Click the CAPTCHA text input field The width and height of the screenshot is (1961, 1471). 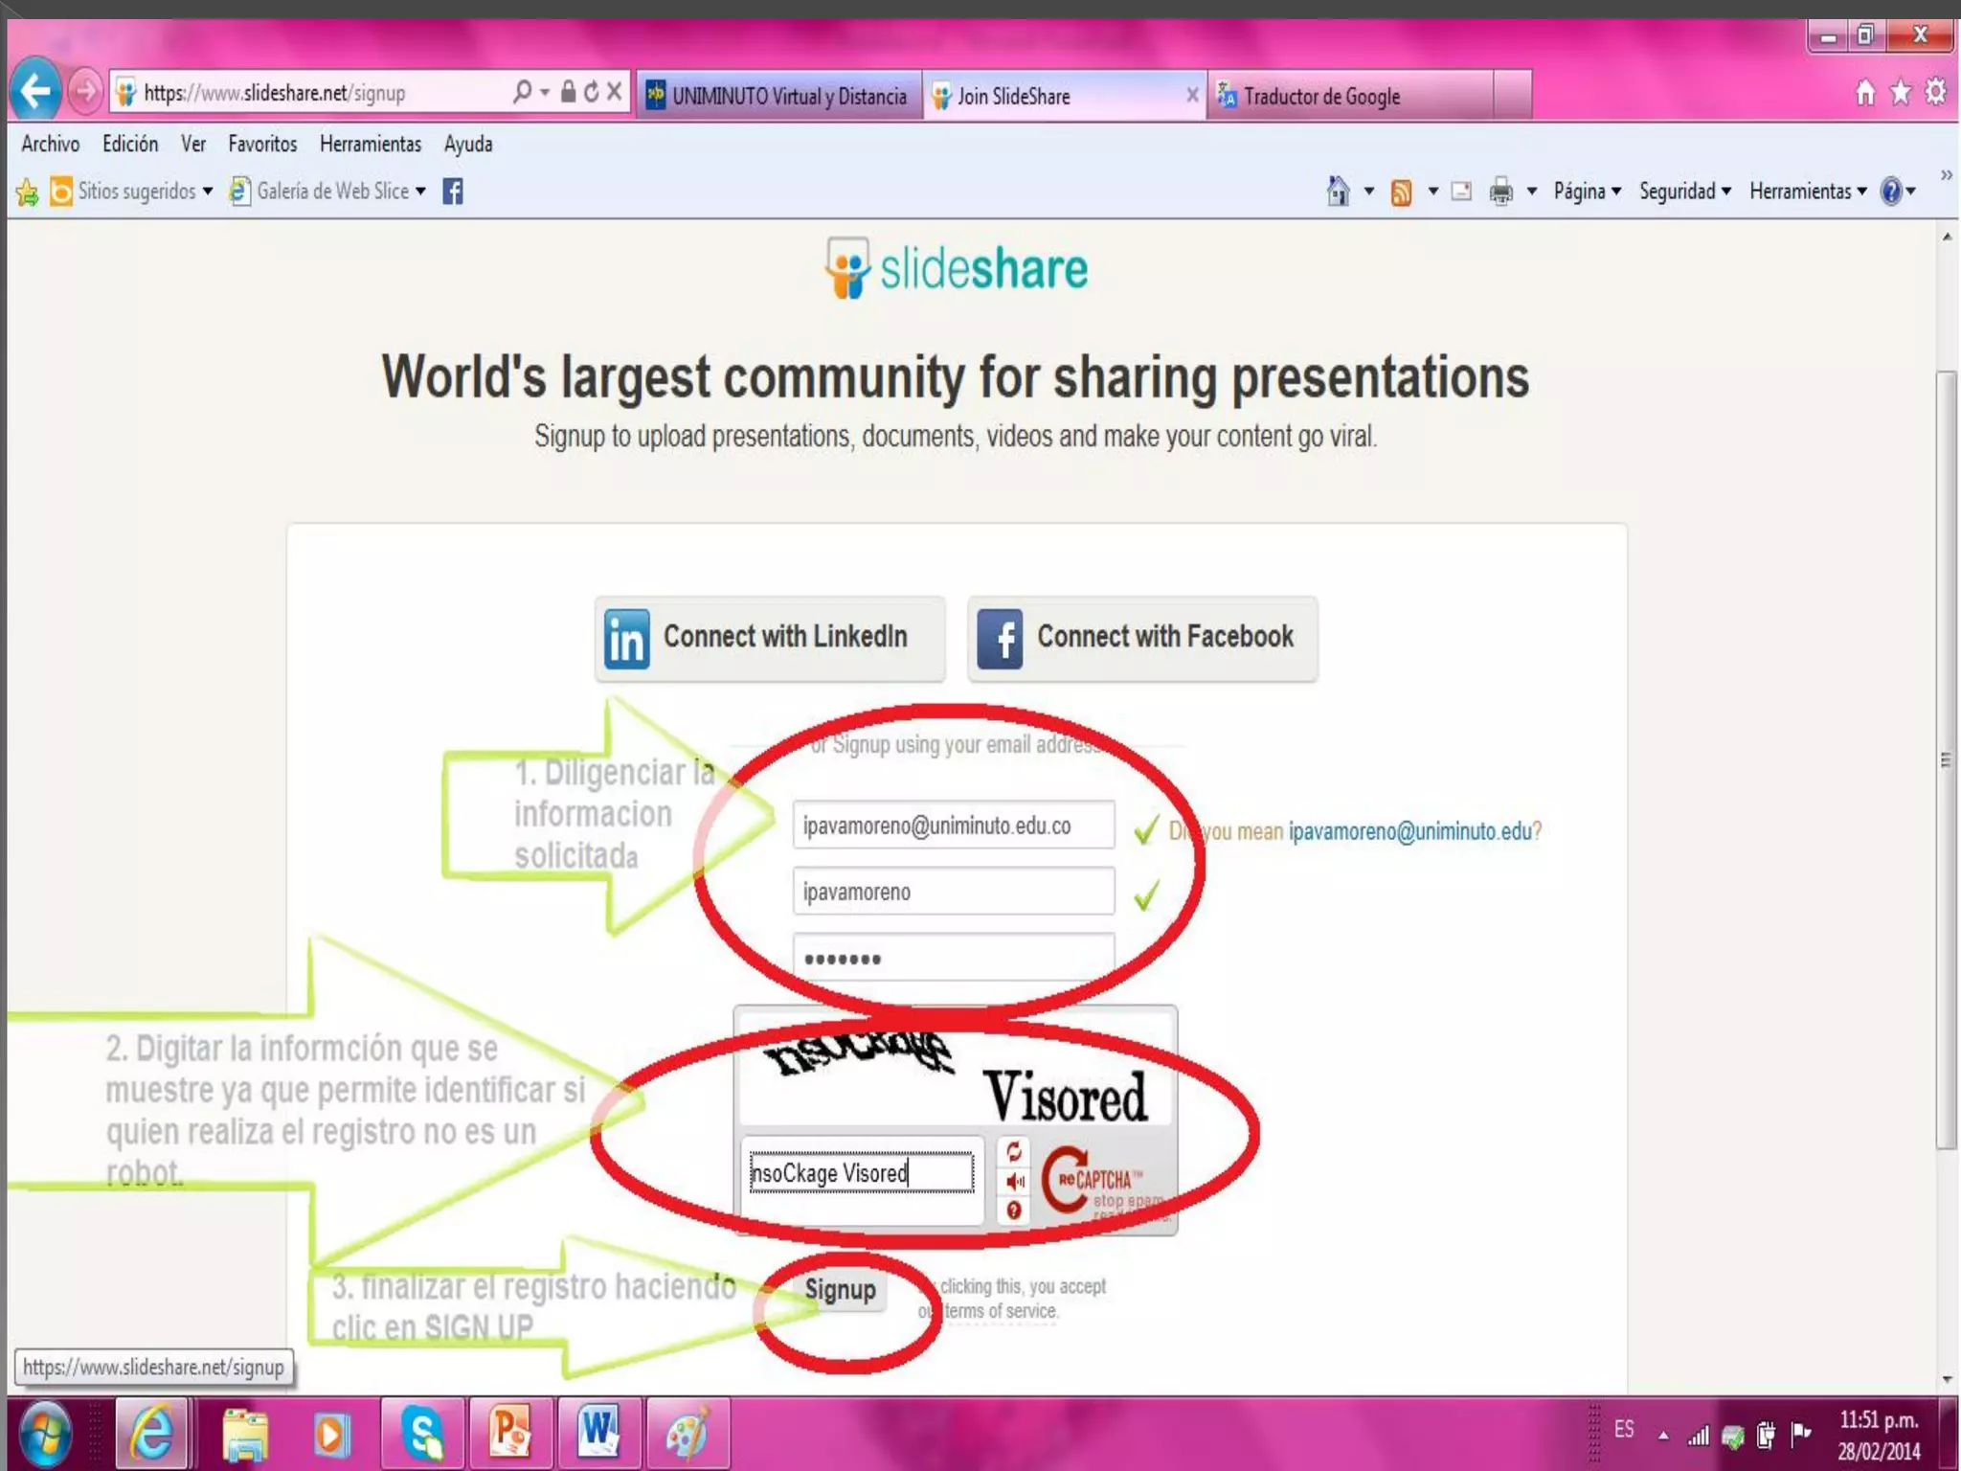click(860, 1173)
